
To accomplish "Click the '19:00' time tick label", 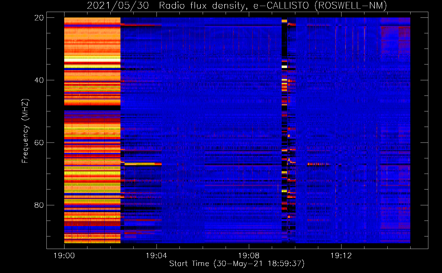I will 64,256.
